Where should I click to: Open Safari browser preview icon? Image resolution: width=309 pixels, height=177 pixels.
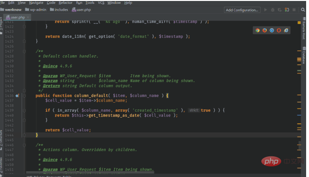point(272,30)
